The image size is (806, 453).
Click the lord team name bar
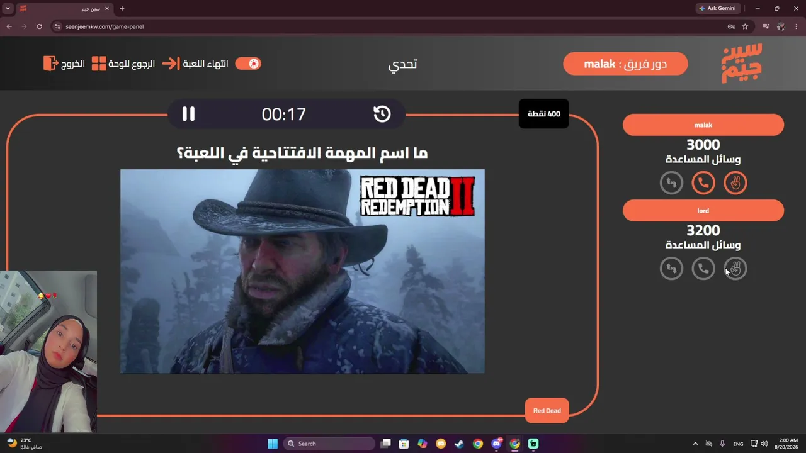[x=703, y=211]
